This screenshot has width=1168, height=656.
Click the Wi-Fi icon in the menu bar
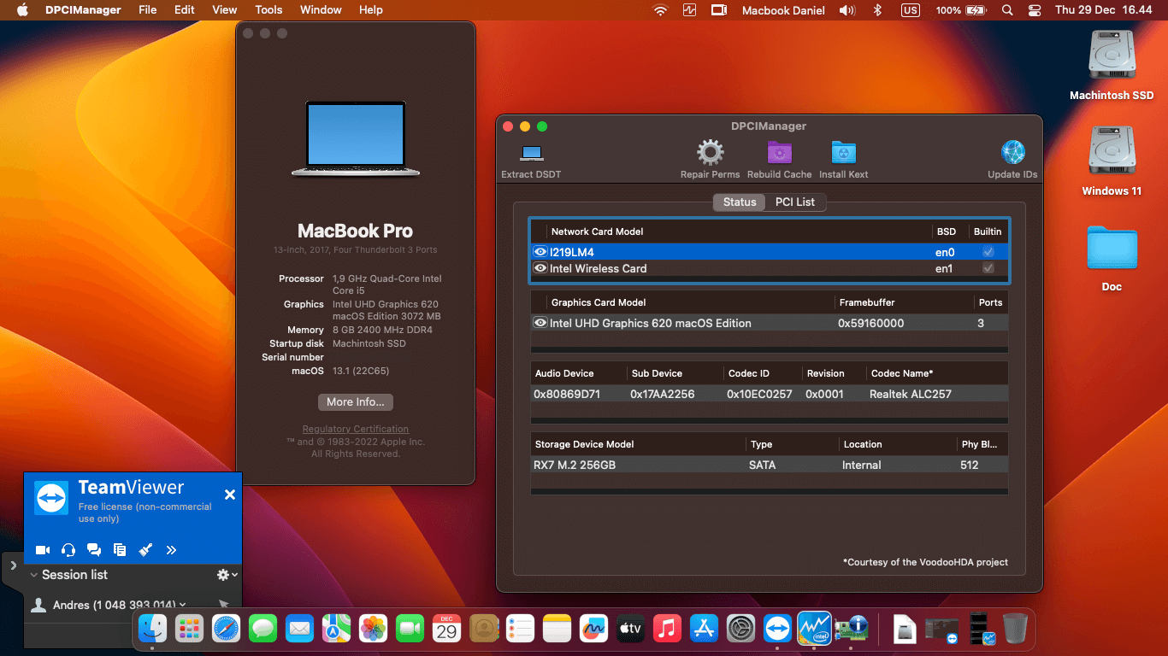pos(660,10)
